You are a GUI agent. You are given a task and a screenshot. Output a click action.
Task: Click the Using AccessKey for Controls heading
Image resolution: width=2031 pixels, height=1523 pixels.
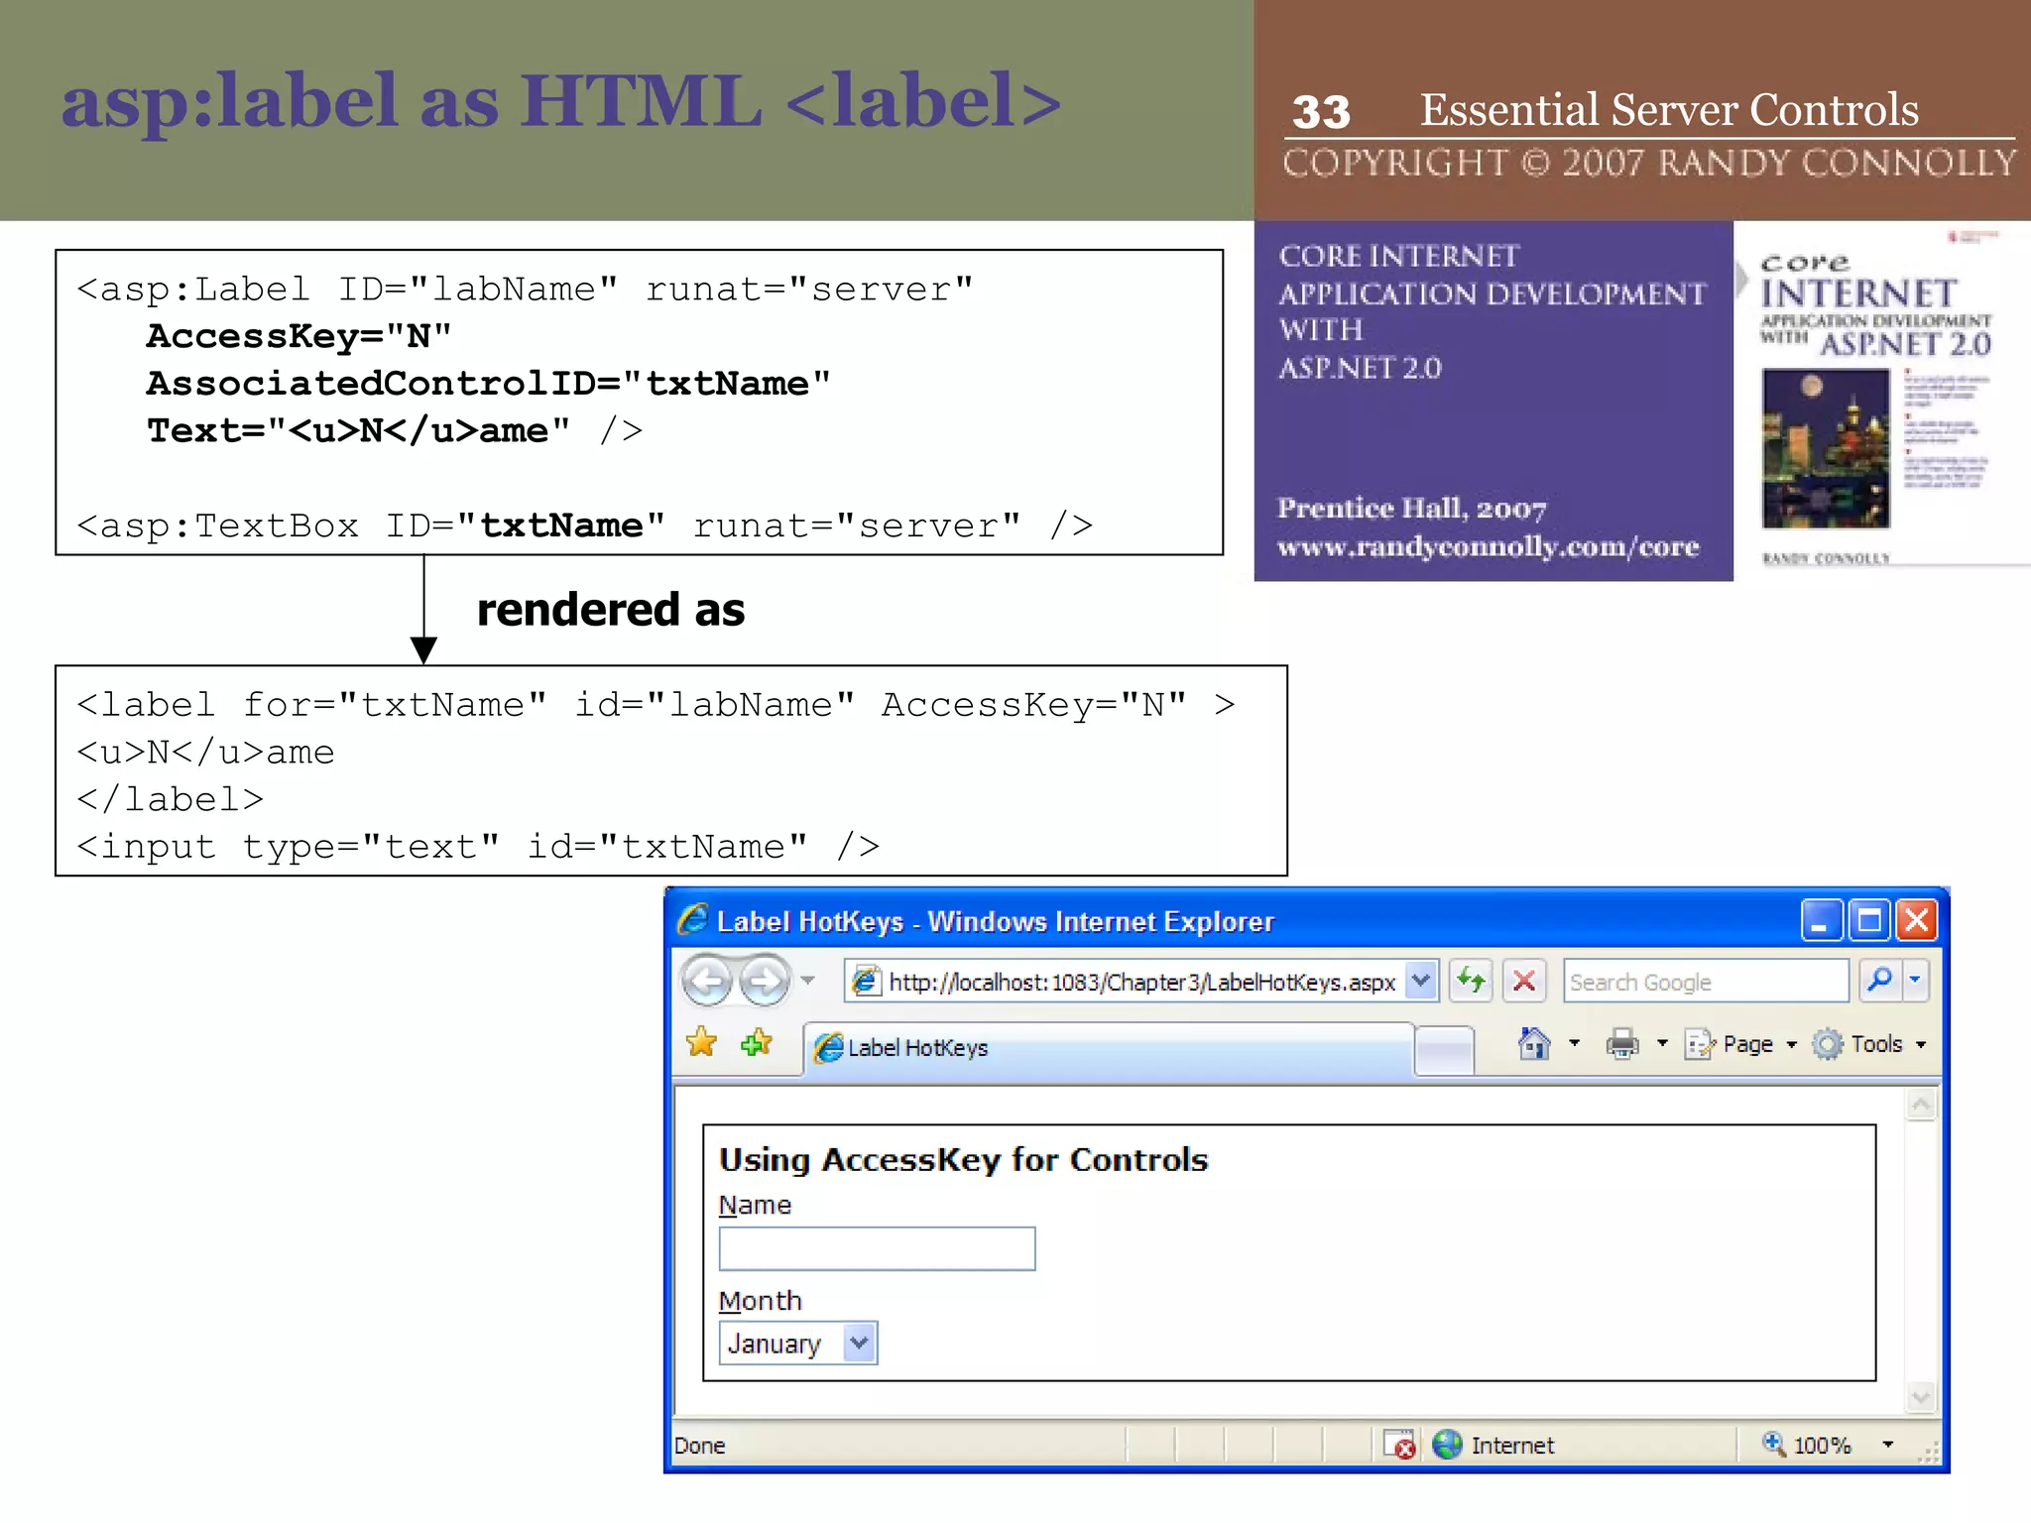click(963, 1159)
